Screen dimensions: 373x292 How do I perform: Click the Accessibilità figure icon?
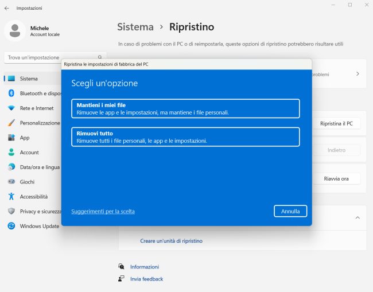point(11,196)
